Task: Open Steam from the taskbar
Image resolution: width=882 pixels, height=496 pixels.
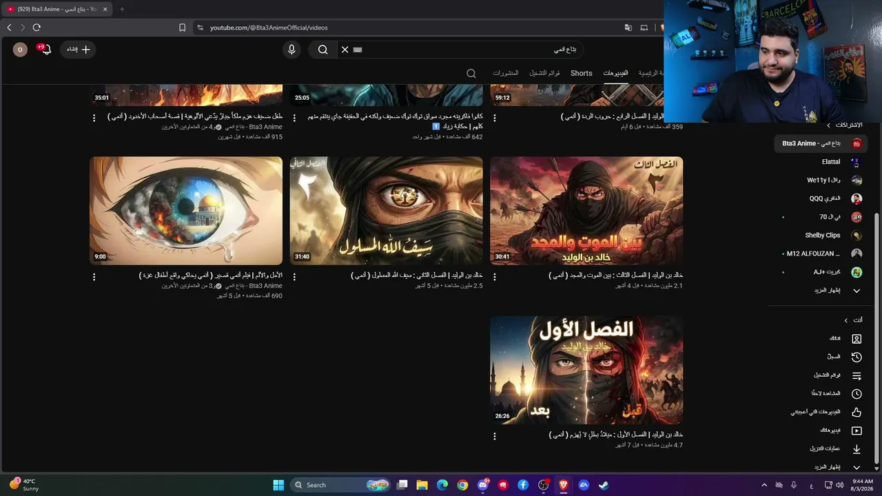Action: 603,485
